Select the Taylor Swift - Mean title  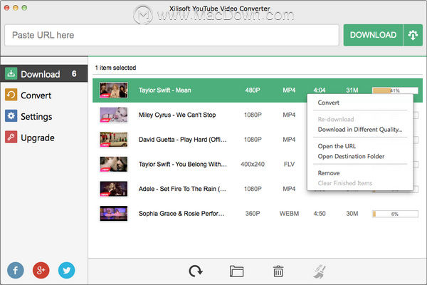tap(165, 90)
